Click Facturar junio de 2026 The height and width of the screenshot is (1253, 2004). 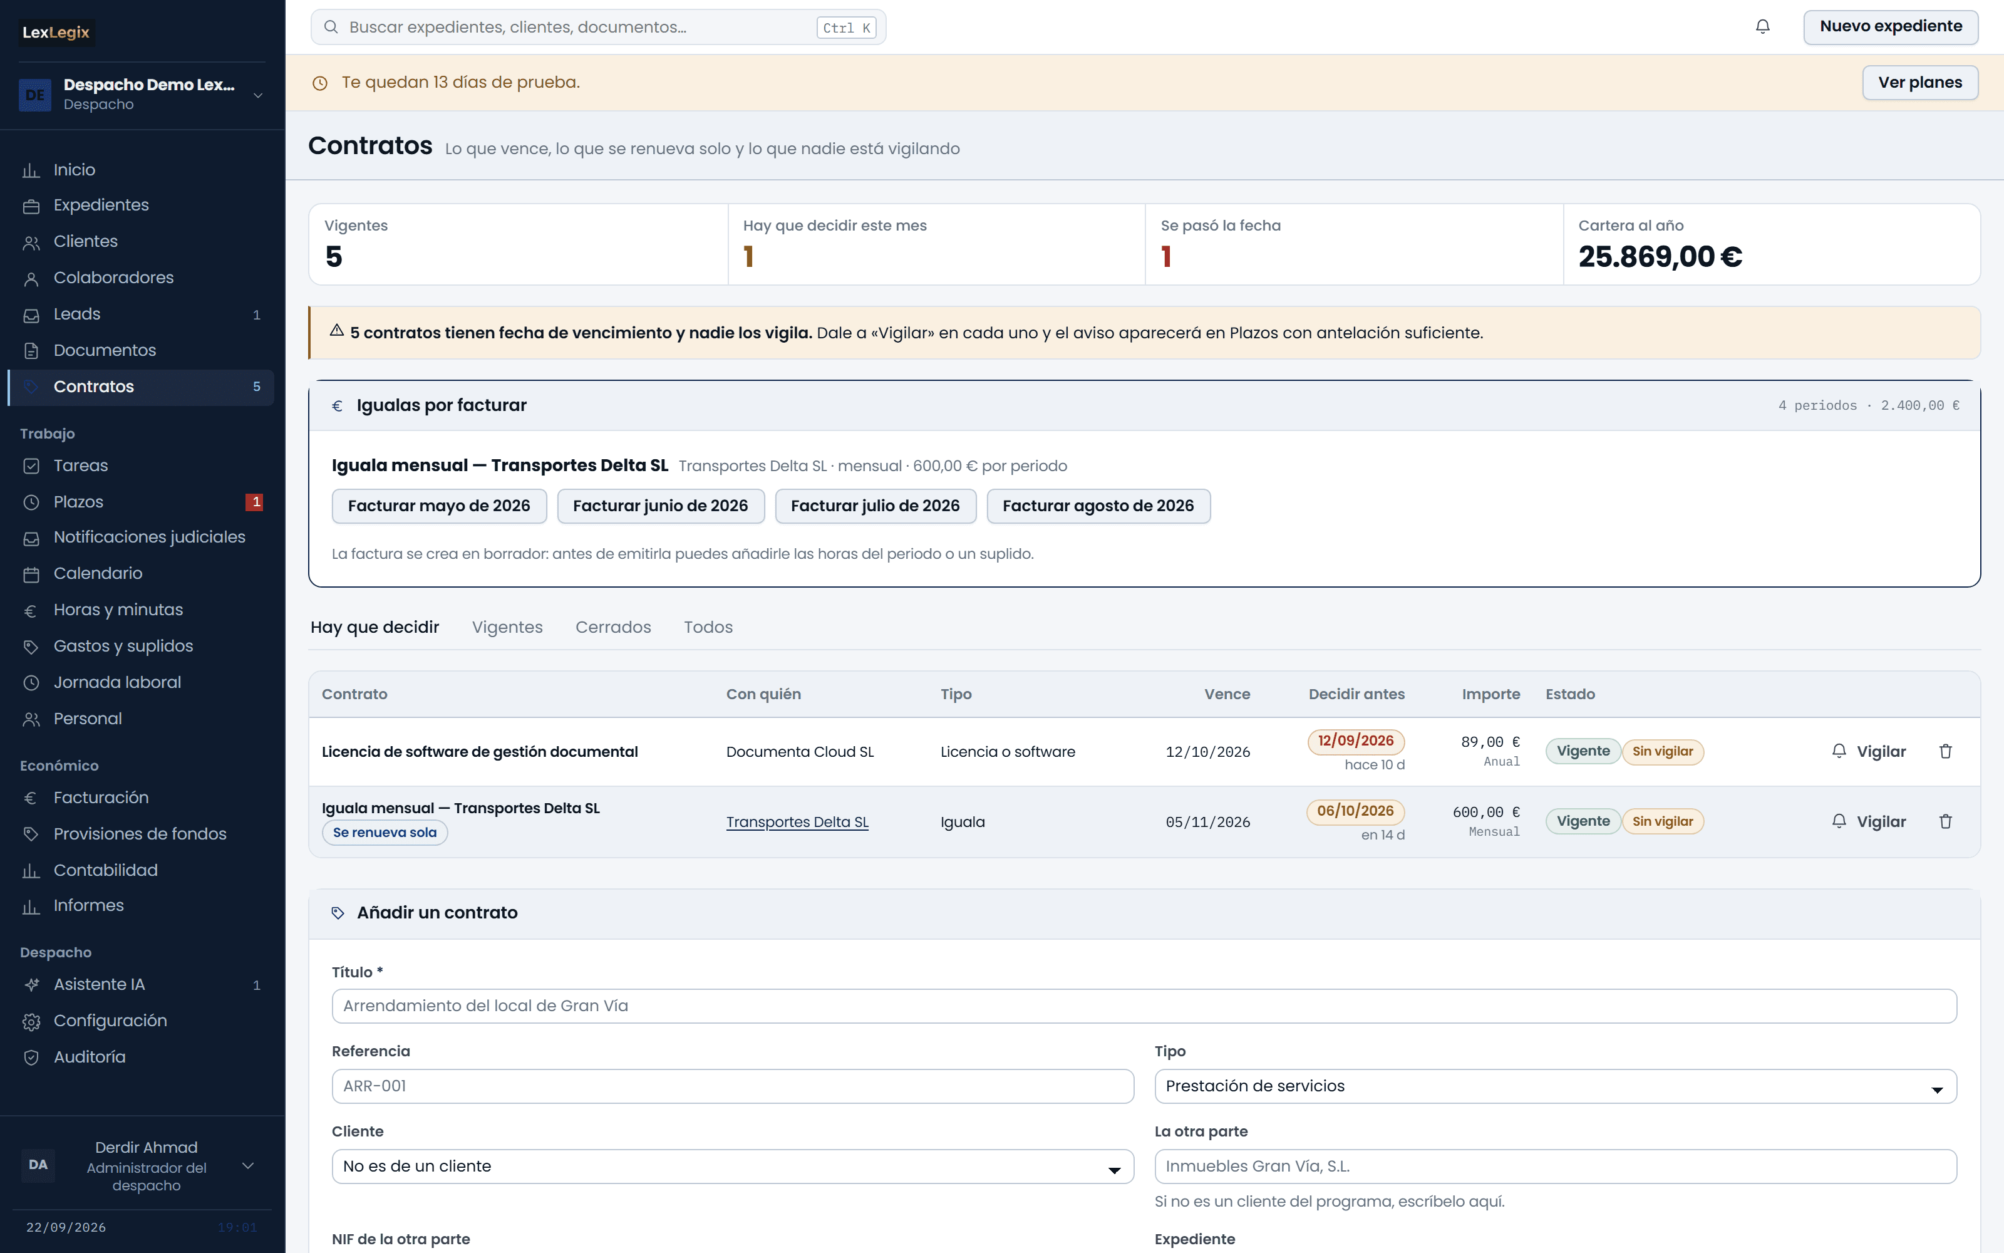(660, 506)
